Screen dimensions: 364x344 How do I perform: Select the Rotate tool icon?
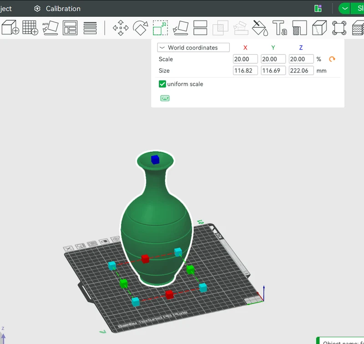tap(141, 28)
